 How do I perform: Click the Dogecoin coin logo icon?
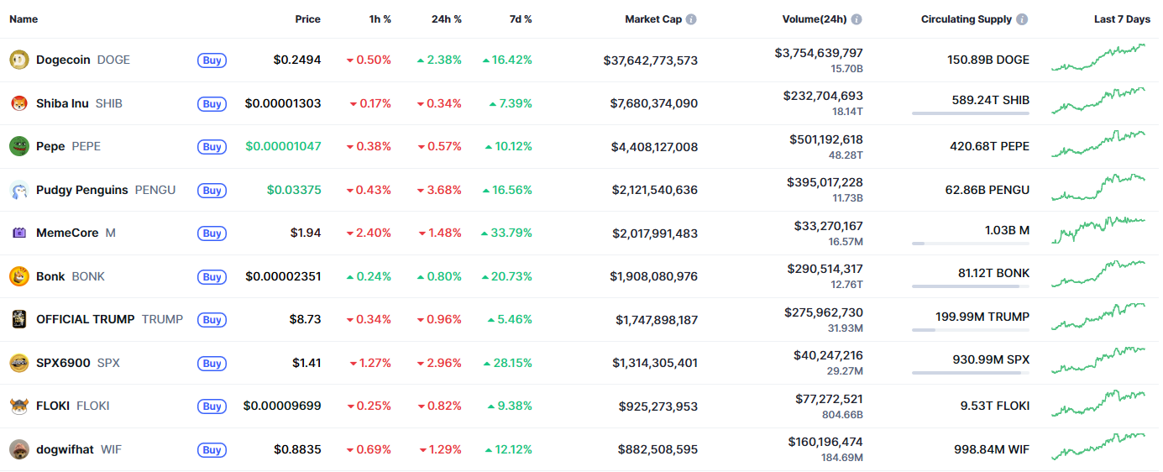pyautogui.click(x=18, y=60)
